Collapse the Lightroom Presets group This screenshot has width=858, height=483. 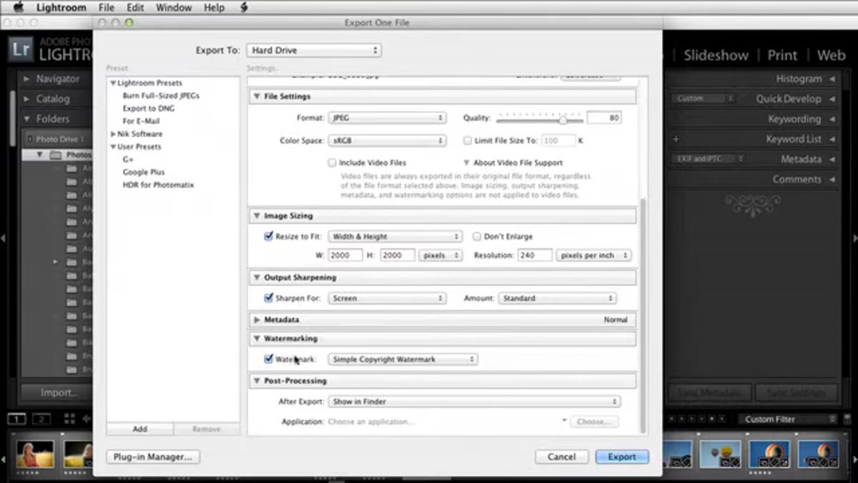click(x=113, y=83)
